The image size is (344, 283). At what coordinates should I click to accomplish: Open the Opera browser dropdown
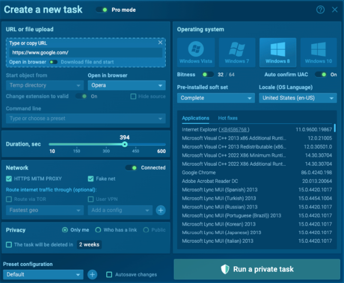pyautogui.click(x=127, y=85)
